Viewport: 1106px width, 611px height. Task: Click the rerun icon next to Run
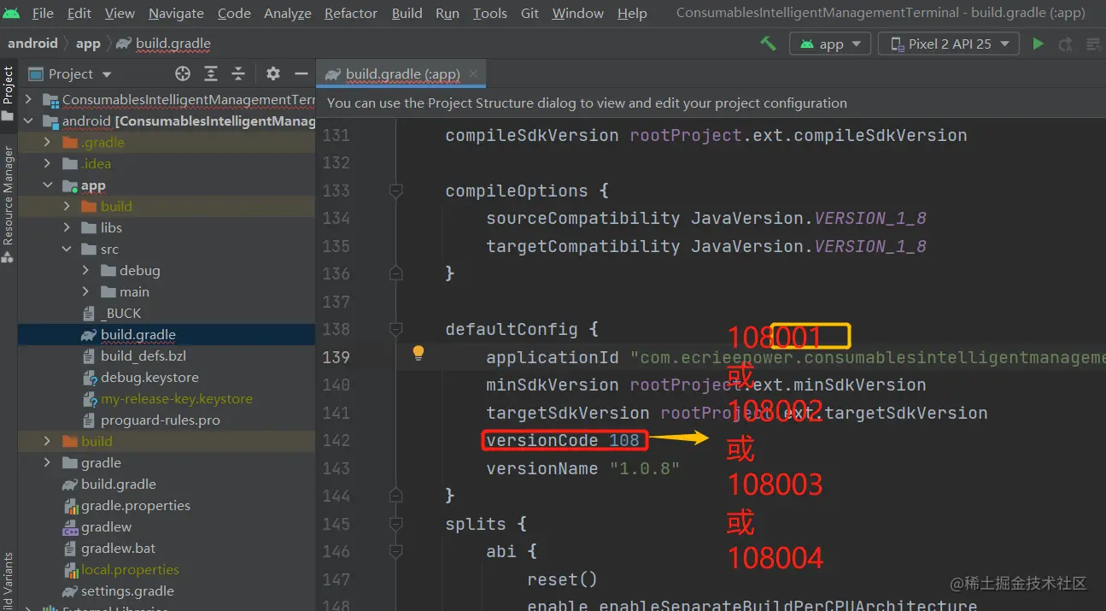coord(1065,44)
